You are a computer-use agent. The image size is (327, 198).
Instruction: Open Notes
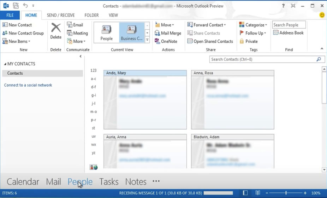click(136, 182)
